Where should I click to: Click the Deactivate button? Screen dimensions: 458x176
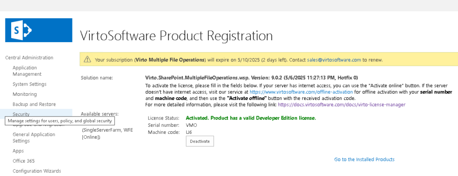(200, 141)
